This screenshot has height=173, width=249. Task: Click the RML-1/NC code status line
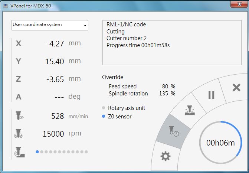126,25
